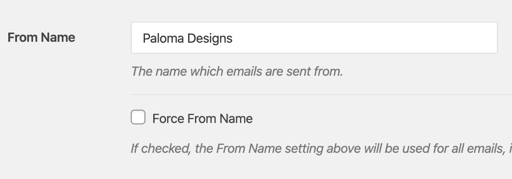Image resolution: width=512 pixels, height=179 pixels.
Task: Select the bold From Name label
Action: pyautogui.click(x=41, y=38)
